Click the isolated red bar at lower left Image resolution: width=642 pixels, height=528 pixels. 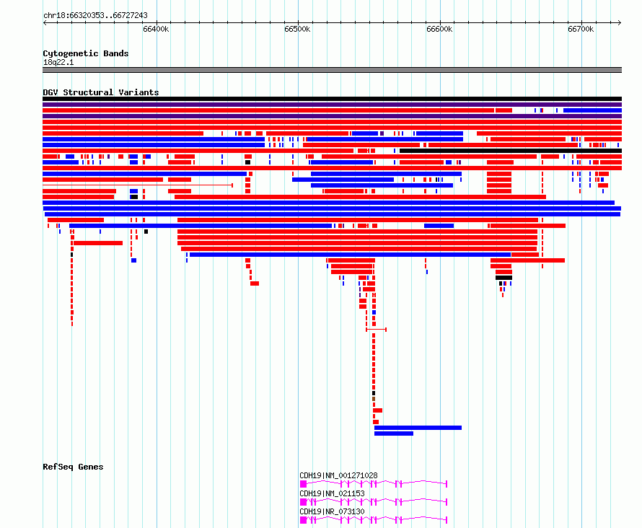pos(98,243)
